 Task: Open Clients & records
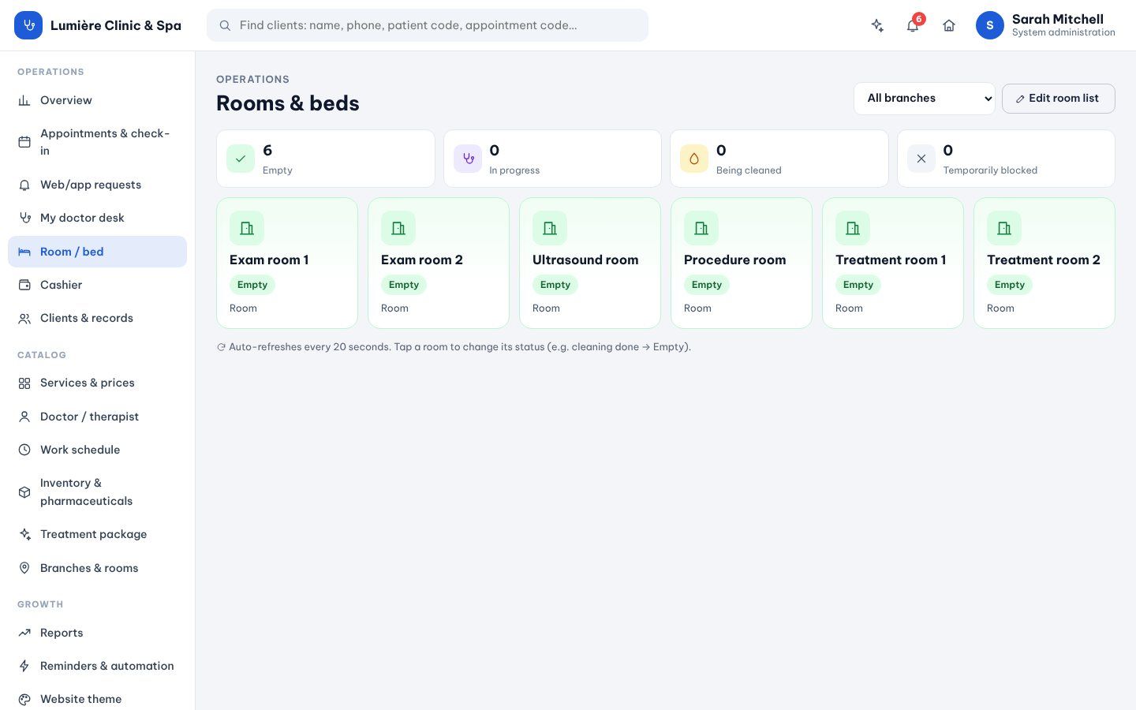pyautogui.click(x=97, y=318)
